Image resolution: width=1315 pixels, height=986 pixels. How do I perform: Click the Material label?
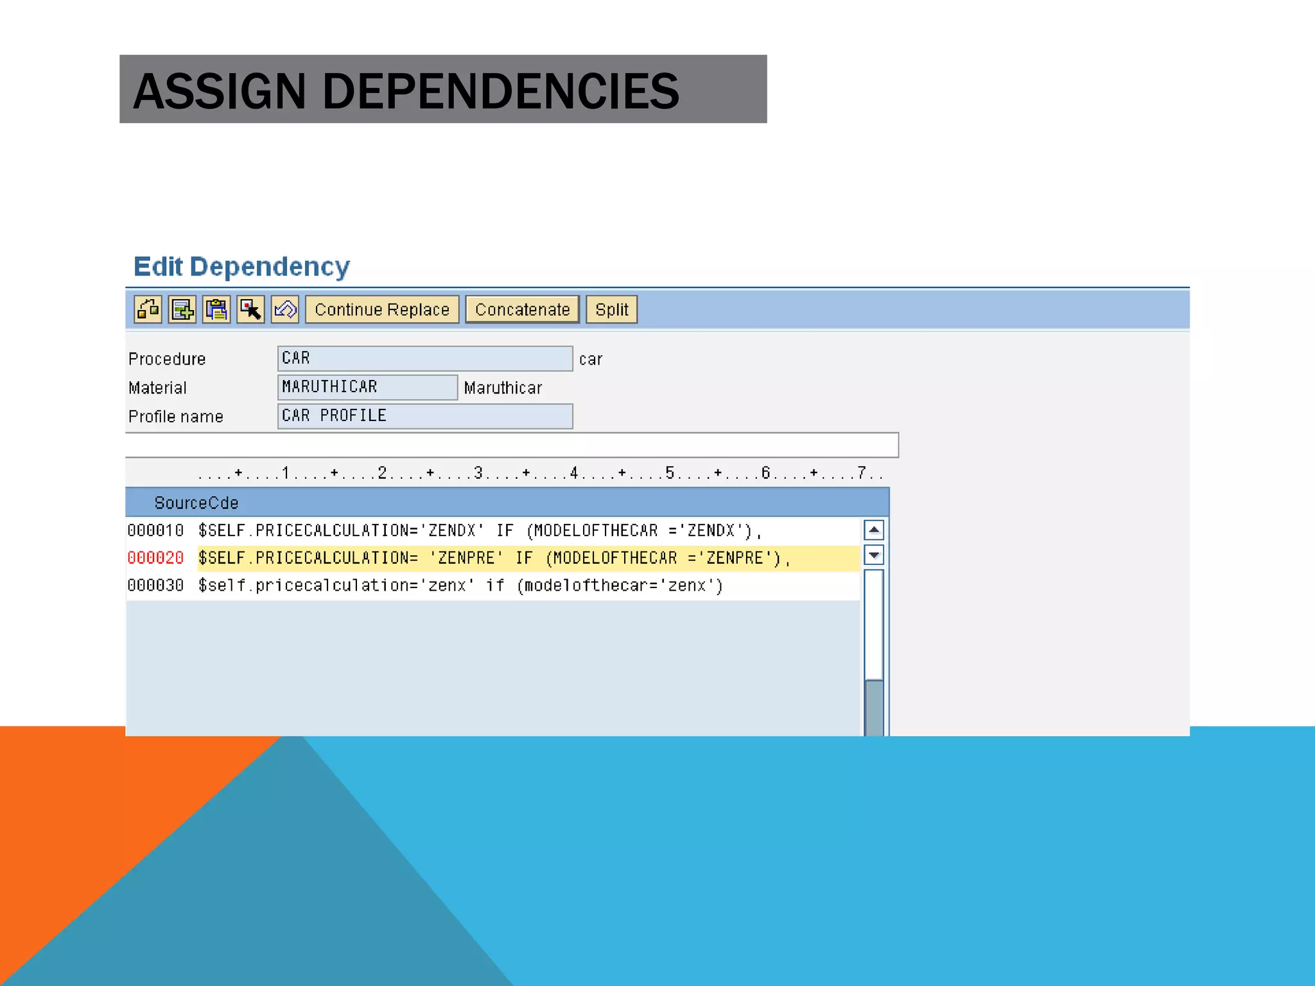point(157,388)
